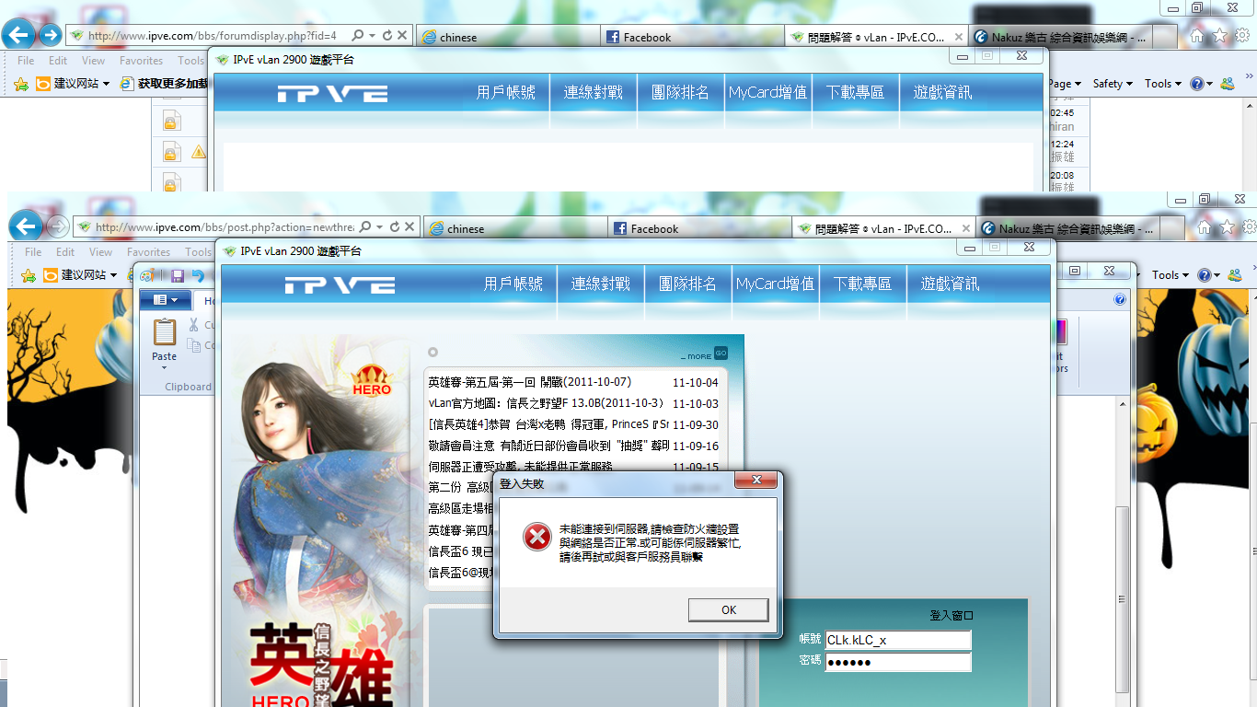
Task: Click the greyed forward arrow in lower browser
Action: pos(57,226)
